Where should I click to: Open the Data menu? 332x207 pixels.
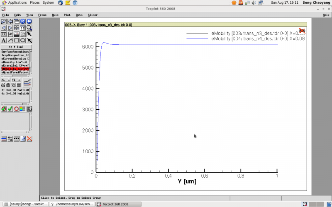point(79,15)
